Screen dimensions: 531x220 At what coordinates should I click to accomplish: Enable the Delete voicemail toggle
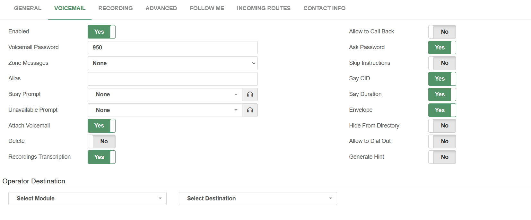click(x=101, y=141)
